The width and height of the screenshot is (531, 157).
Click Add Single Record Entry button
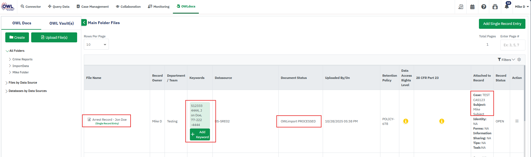[x=502, y=24]
